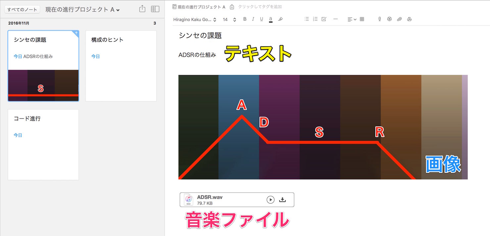Download the ADSR.wav attachment
The width and height of the screenshot is (490, 236).
[x=282, y=200]
